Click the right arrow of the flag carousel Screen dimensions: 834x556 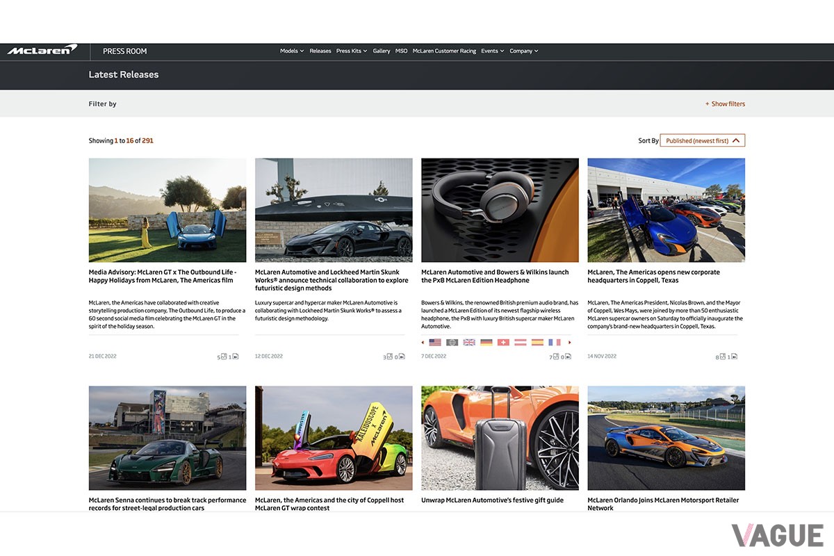570,343
